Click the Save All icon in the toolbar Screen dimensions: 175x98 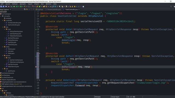pos(3,7)
